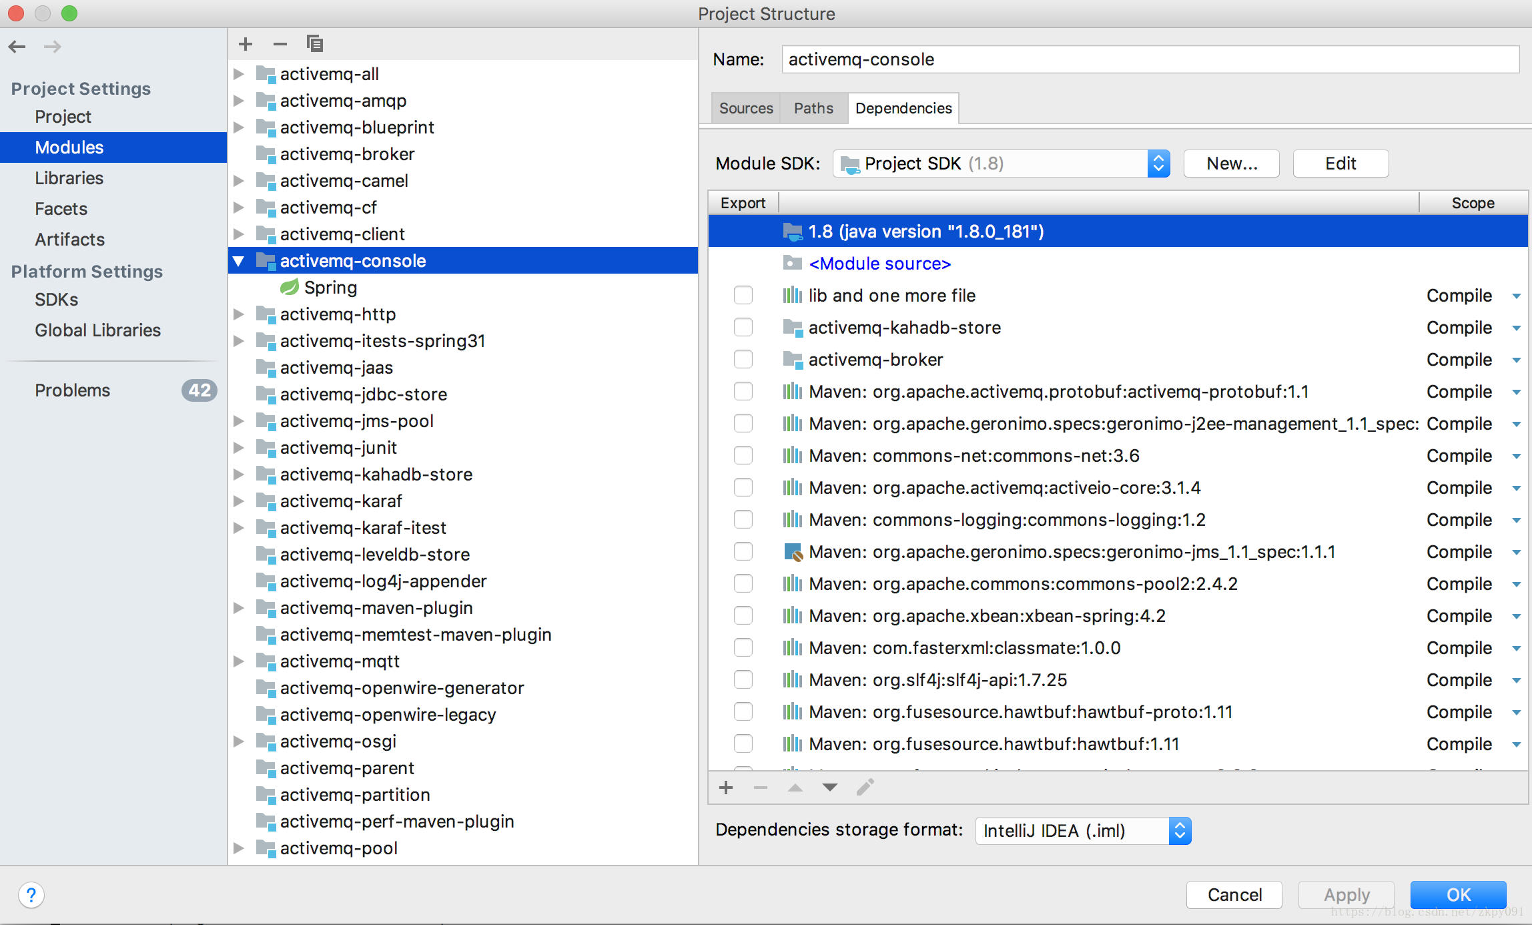The height and width of the screenshot is (925, 1532).
Task: Click the edit dependency pencil icon
Action: [865, 788]
